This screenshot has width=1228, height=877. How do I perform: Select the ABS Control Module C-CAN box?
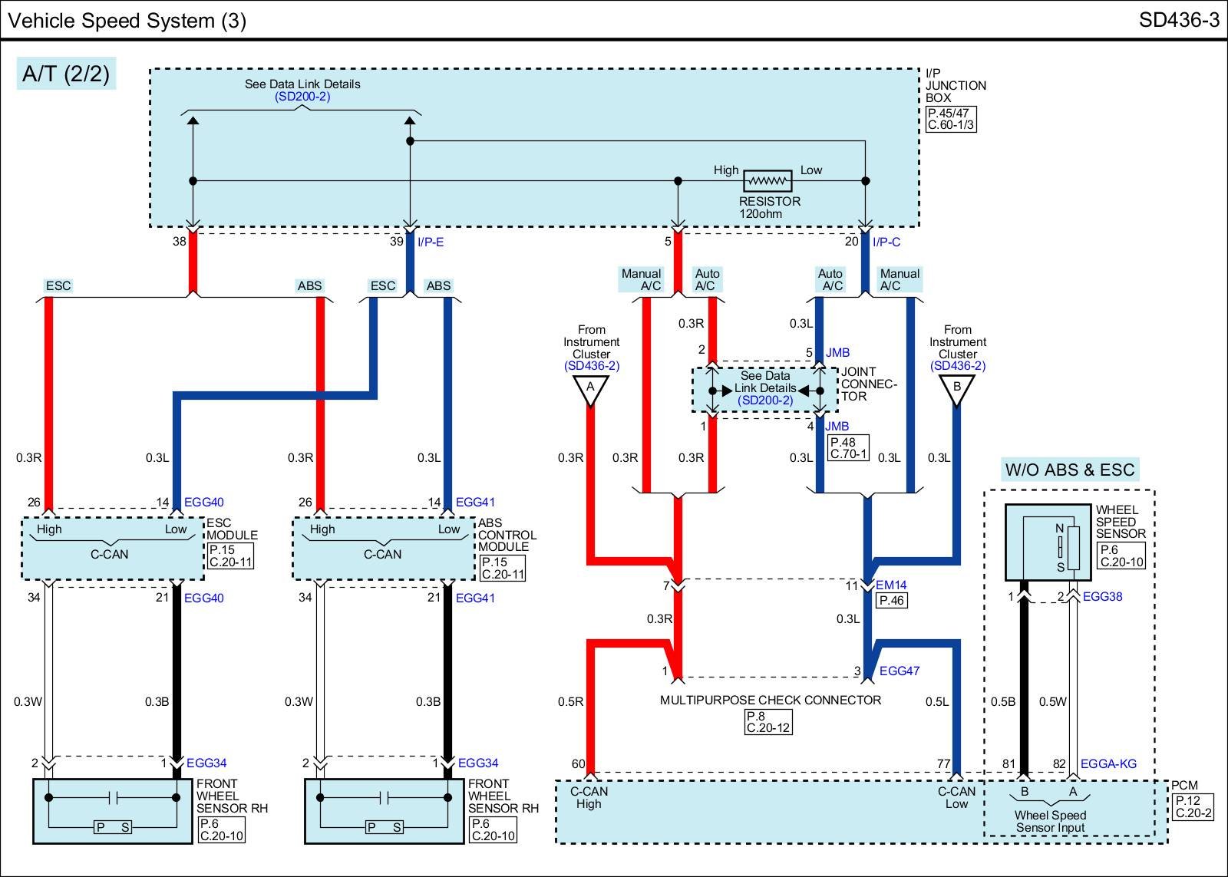(384, 548)
